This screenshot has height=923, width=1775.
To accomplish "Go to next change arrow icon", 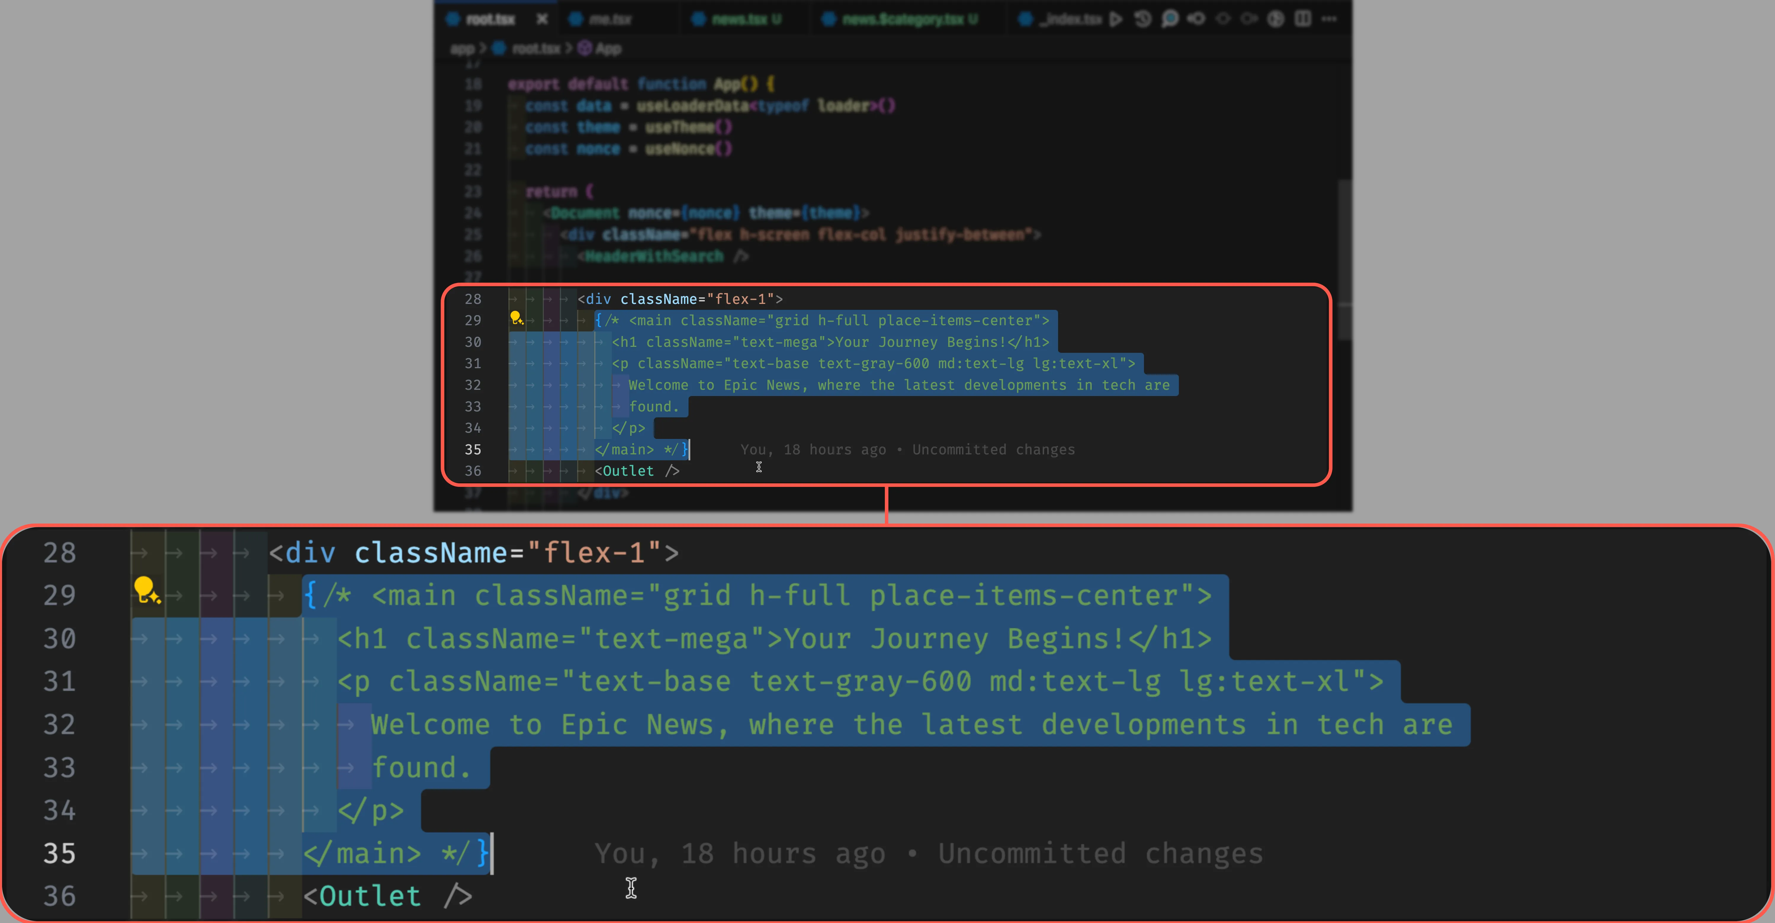I will [x=1249, y=19].
